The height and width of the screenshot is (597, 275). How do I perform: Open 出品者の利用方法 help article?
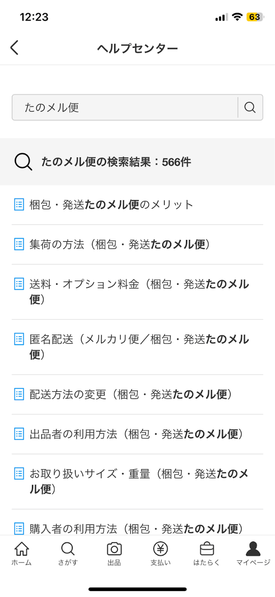pos(136,434)
